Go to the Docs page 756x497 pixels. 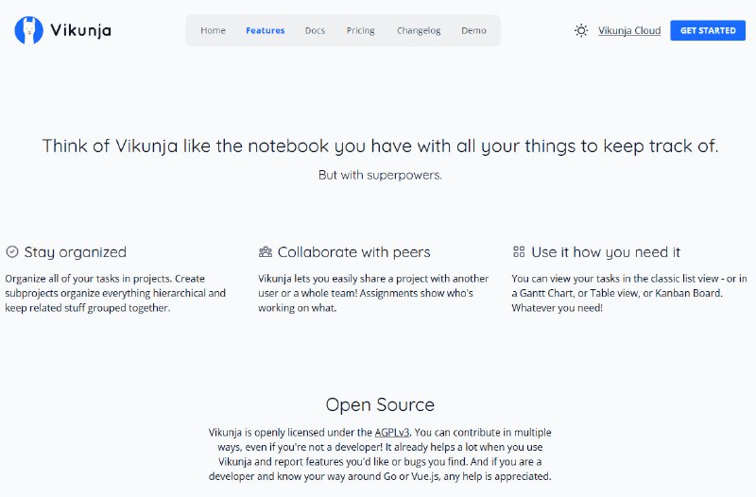point(315,30)
